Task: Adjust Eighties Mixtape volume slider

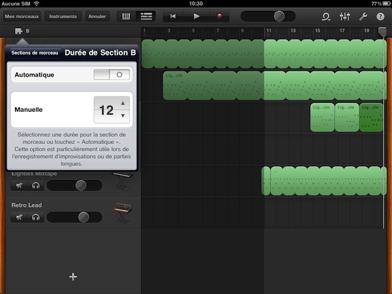Action: [81, 186]
